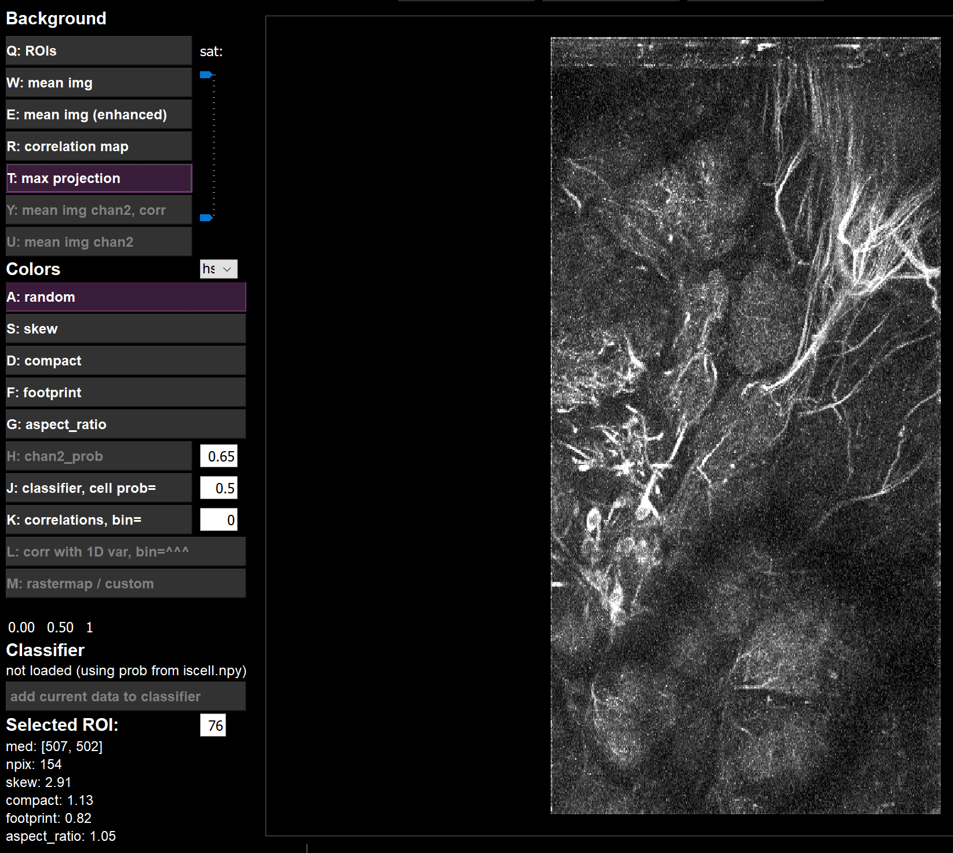The image size is (953, 853).
Task: Edit the chan2_prob threshold 0.65
Action: pyautogui.click(x=218, y=456)
